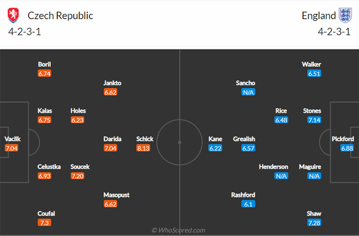359x236 pixels.
Task: Click Pickford's 6.88 rating badge
Action: [347, 148]
